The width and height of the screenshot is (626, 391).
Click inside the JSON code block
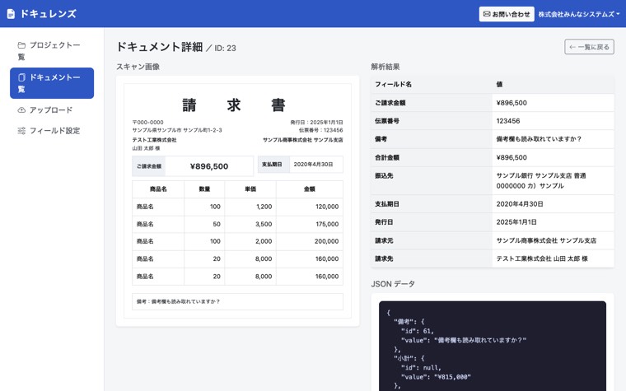(x=493, y=346)
